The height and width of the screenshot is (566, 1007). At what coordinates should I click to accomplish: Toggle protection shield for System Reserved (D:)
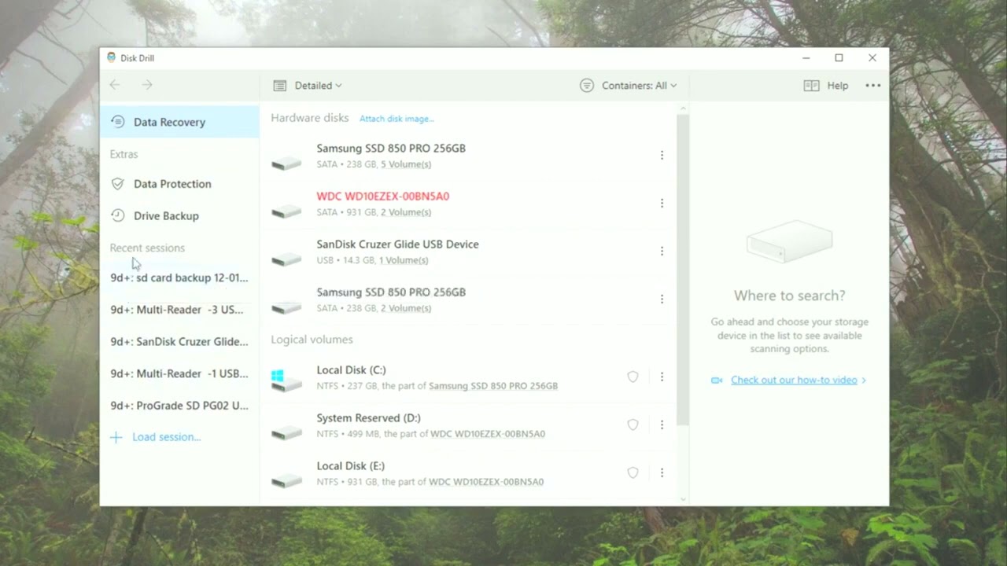click(x=633, y=425)
